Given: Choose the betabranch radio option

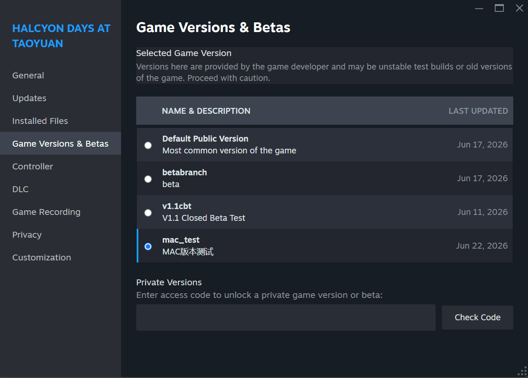Looking at the screenshot, I should pyautogui.click(x=148, y=179).
